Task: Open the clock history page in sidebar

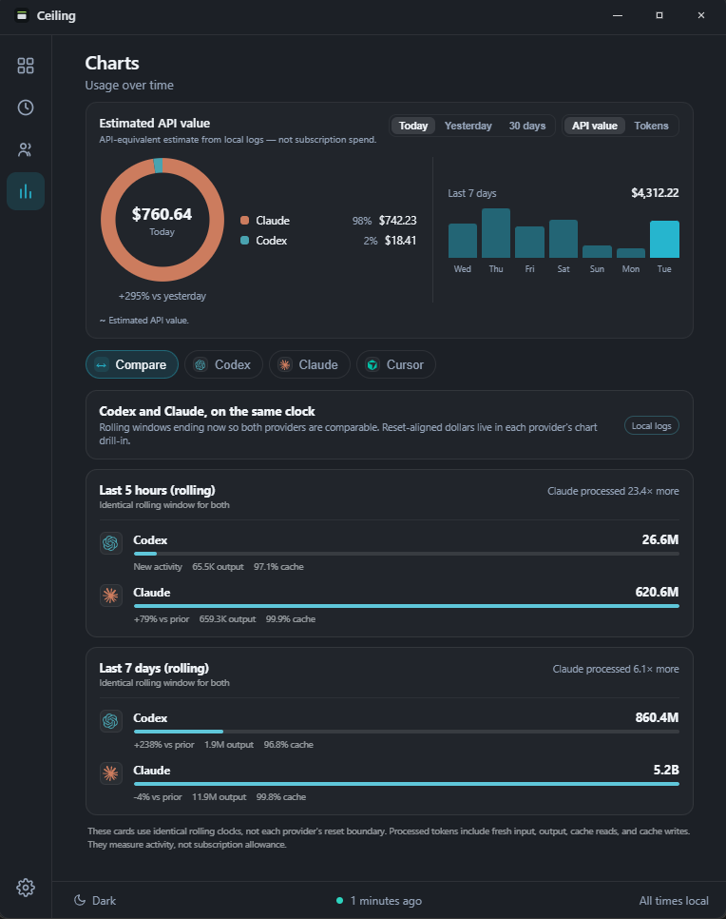Action: coord(25,108)
